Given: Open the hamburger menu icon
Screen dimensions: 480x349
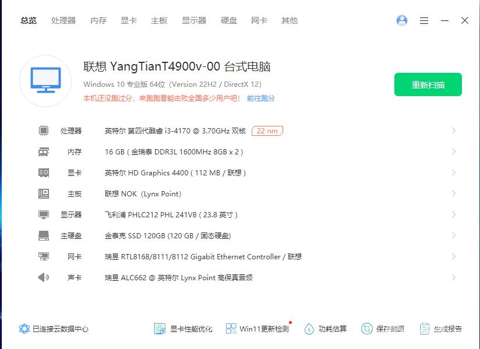Looking at the screenshot, I should pos(424,20).
